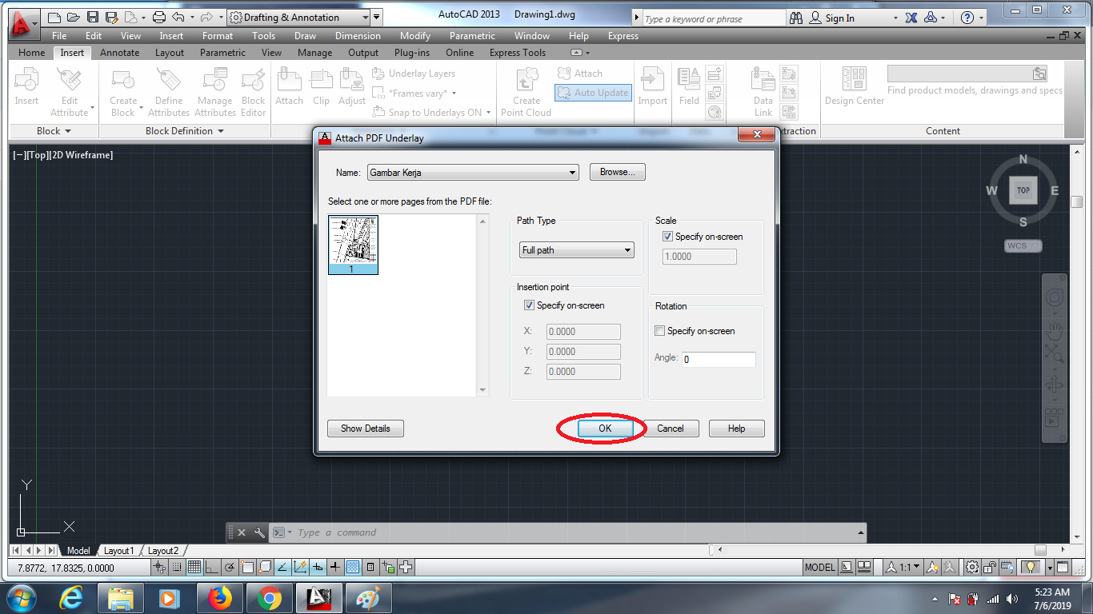This screenshot has width=1093, height=614.
Task: Switch to the Layout1 tab
Action: (x=119, y=551)
